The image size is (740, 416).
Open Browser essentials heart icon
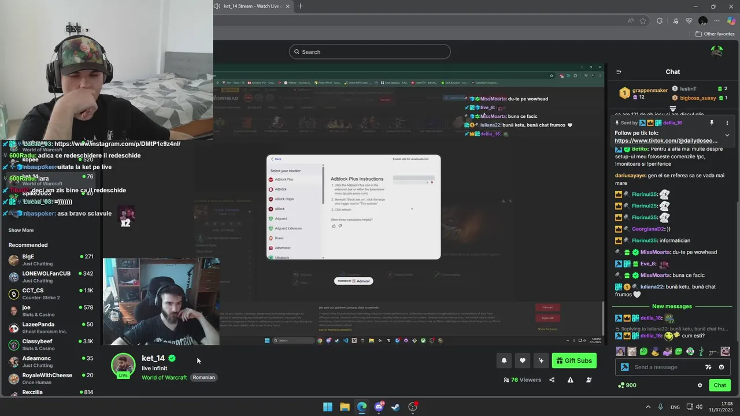pyautogui.click(x=689, y=21)
